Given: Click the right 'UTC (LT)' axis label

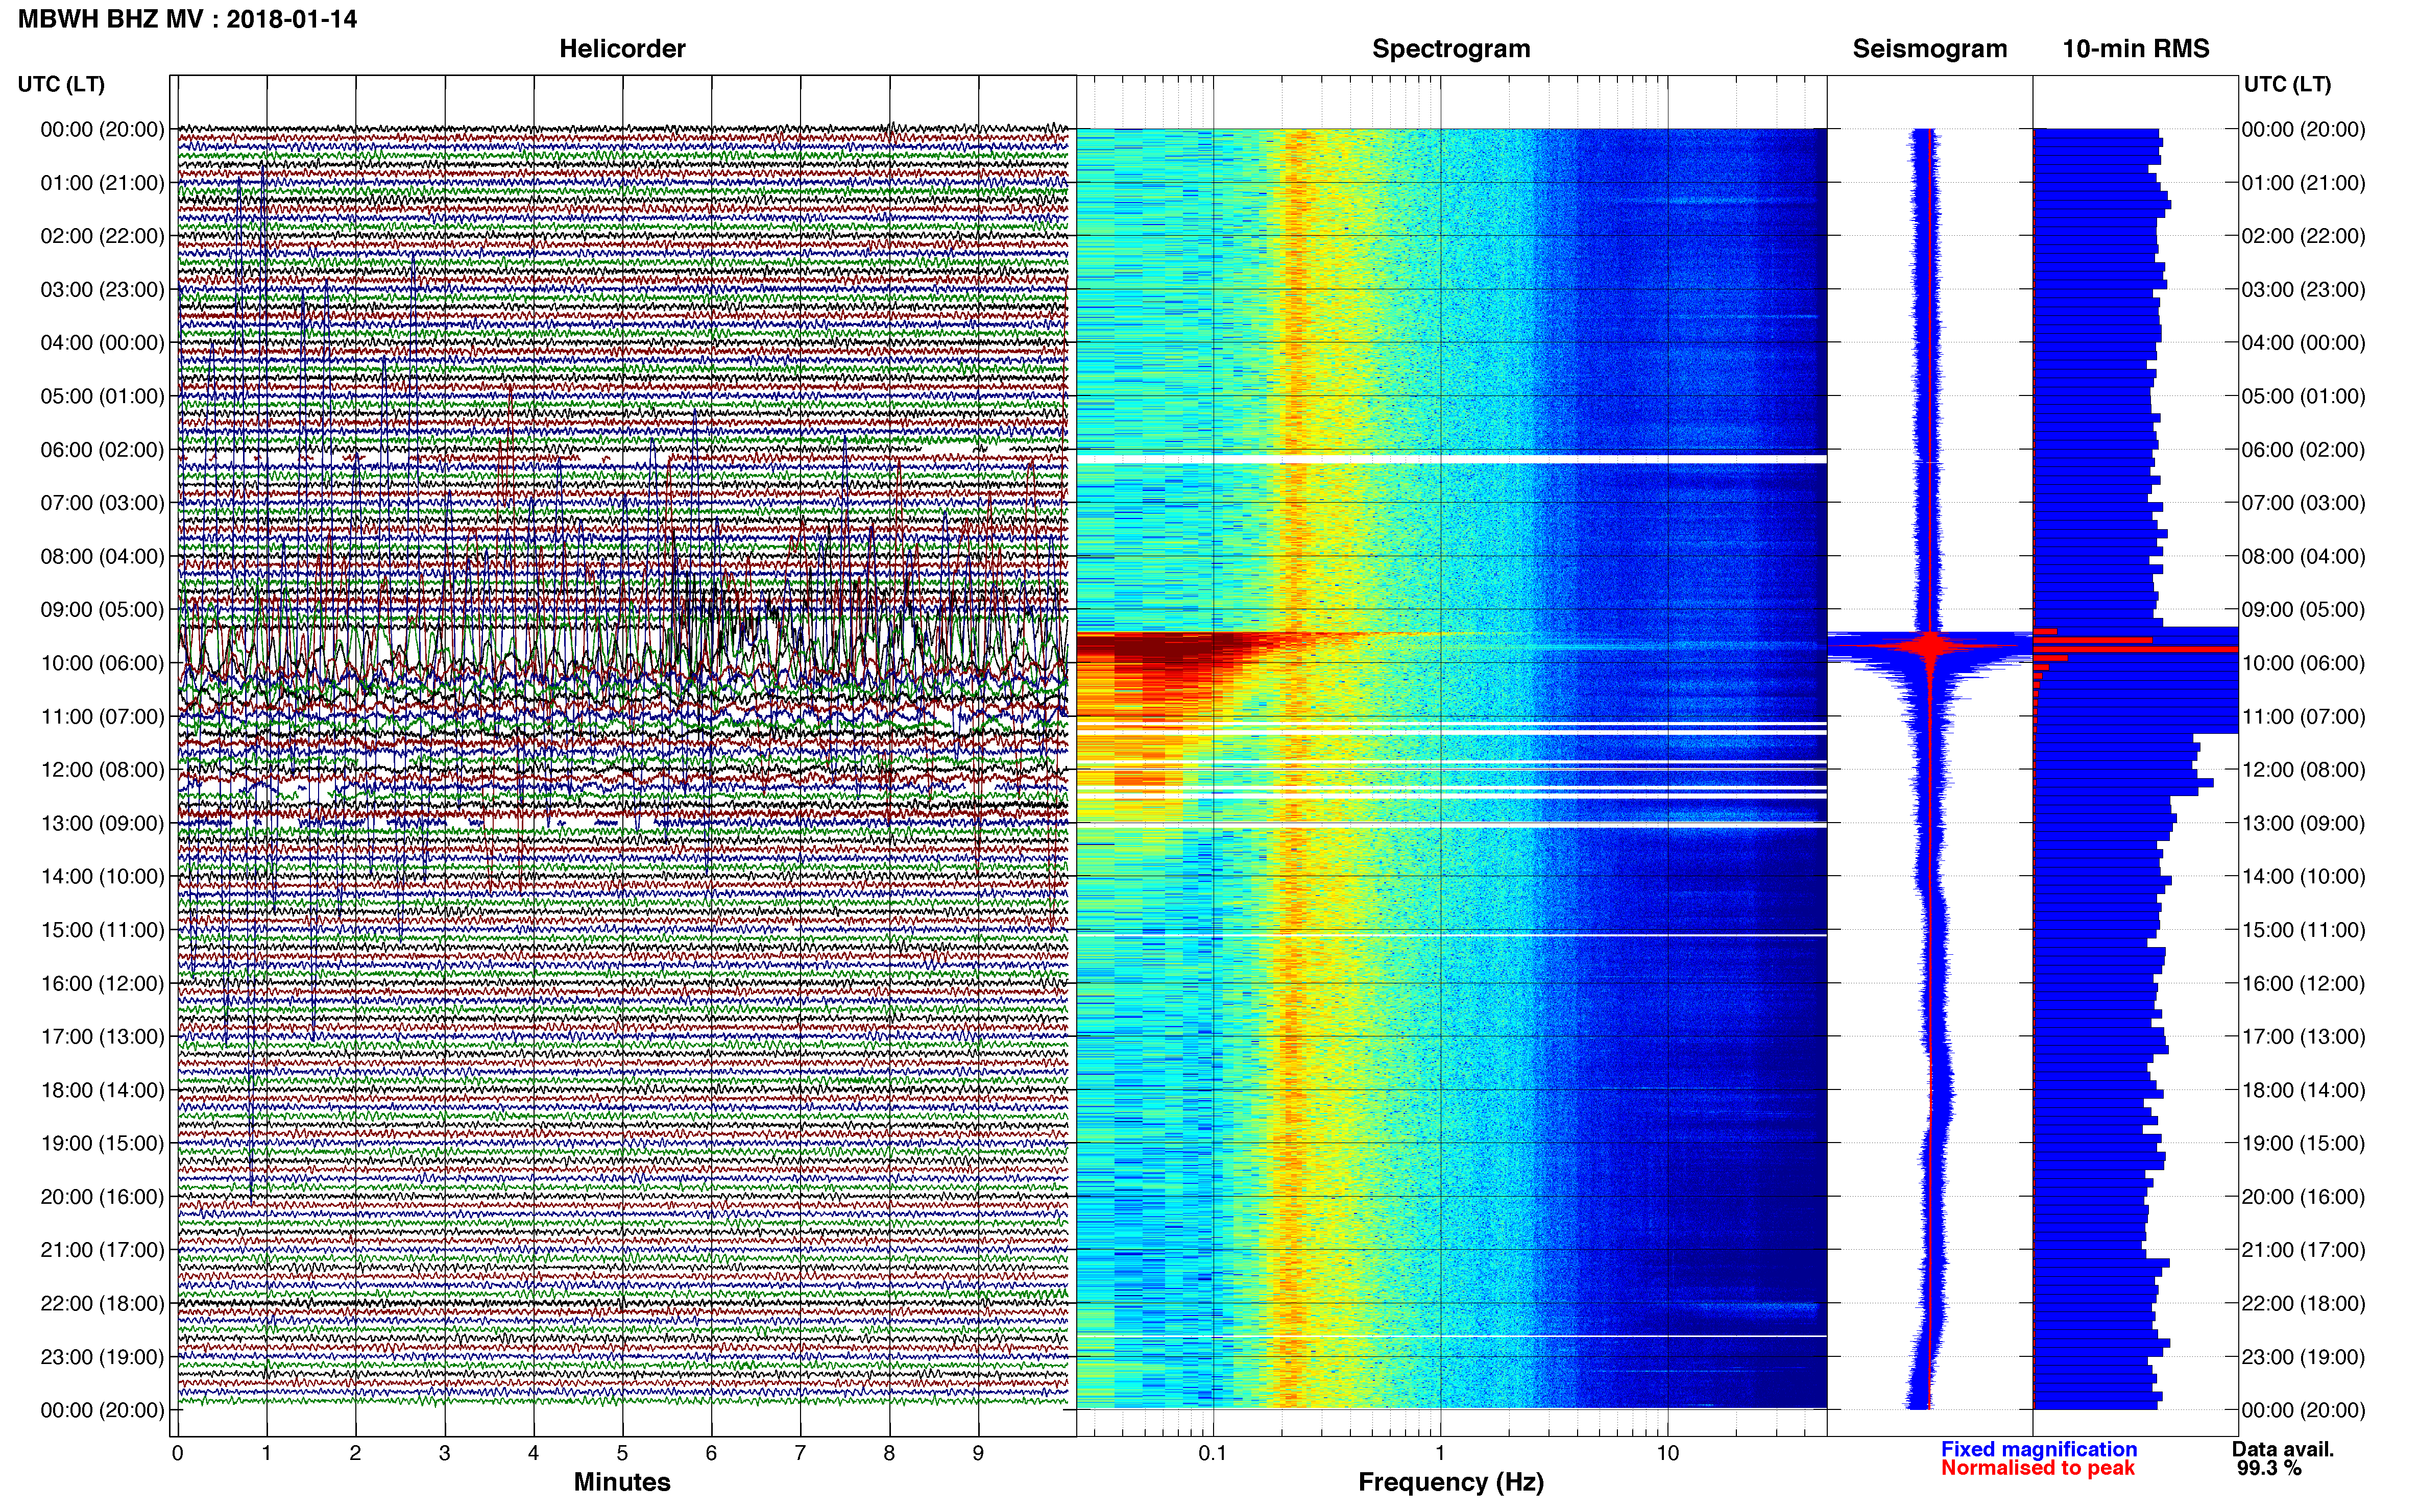Looking at the screenshot, I should 2287,84.
